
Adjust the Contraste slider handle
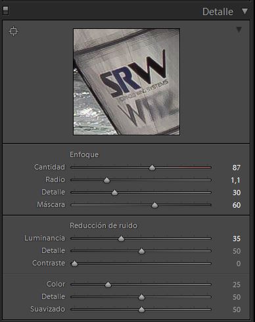pyautogui.click(x=74, y=264)
